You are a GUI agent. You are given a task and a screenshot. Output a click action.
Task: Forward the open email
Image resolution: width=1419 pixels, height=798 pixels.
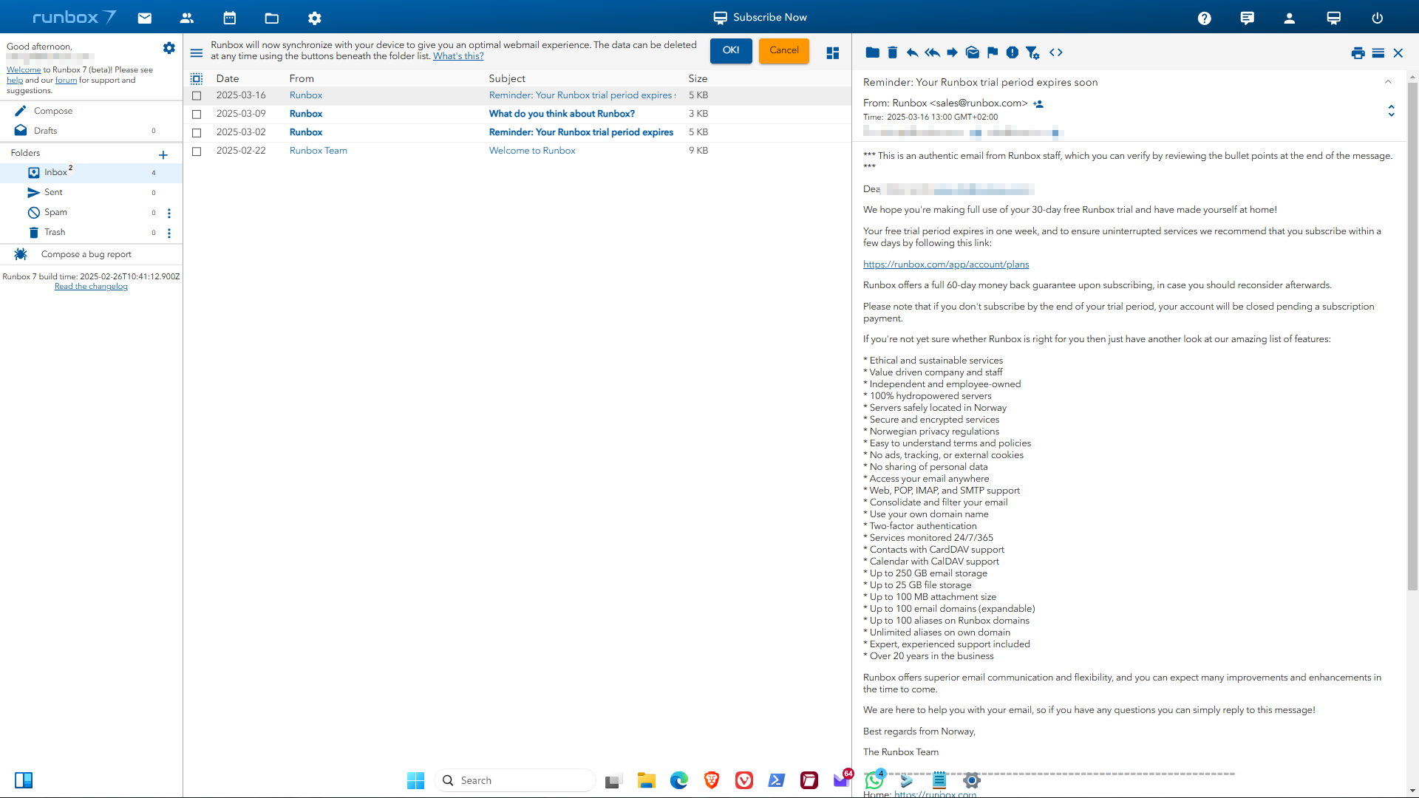952,52
